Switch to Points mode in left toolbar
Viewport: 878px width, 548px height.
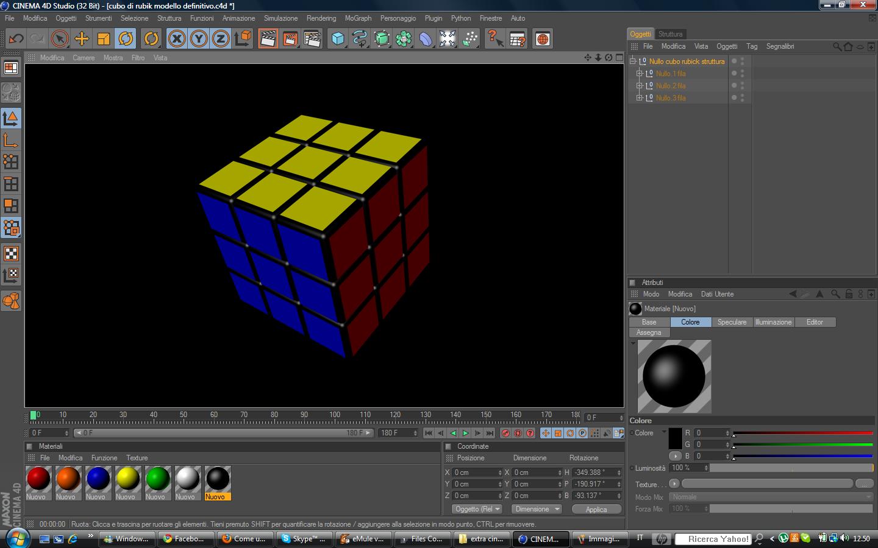click(x=11, y=162)
